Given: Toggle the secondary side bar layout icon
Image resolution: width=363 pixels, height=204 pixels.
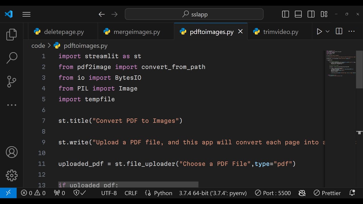Looking at the screenshot, I should 311,14.
